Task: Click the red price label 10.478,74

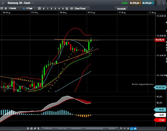Action: coord(160,40)
